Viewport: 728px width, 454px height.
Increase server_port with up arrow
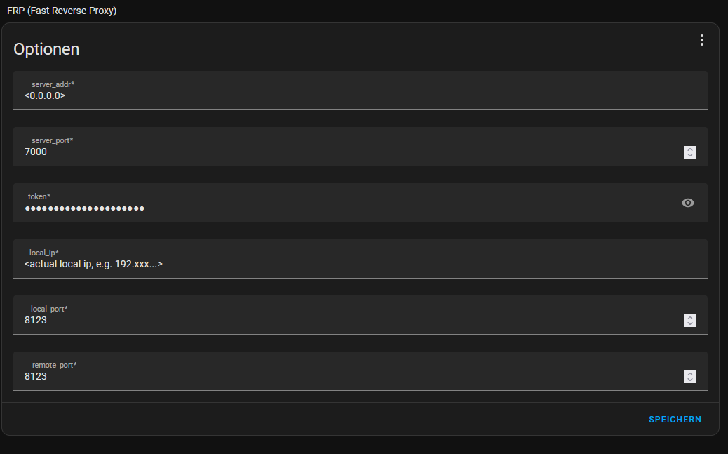point(690,149)
